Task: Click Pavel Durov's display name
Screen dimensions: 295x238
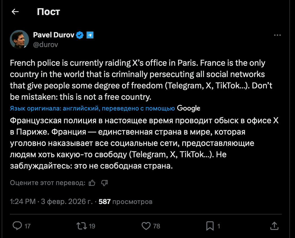Action: [x=54, y=35]
